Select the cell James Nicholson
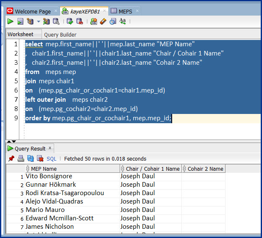The height and width of the screenshot is (238, 262). point(72,227)
